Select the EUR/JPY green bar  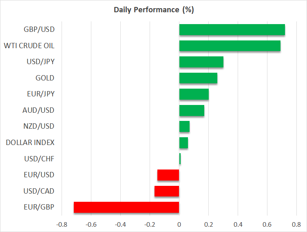click(x=194, y=94)
